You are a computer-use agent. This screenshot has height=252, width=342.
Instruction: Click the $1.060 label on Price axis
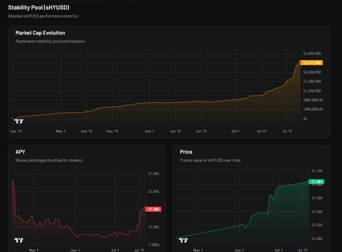tap(317, 198)
